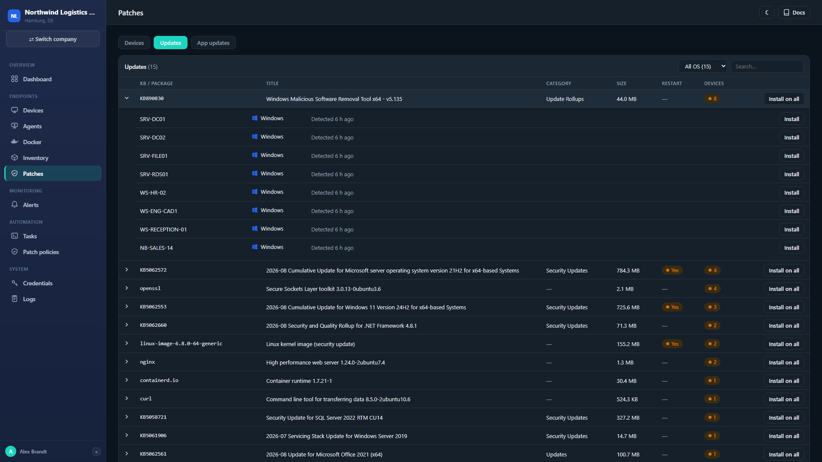Expand the nginx package row
Image resolution: width=822 pixels, height=462 pixels.
(127, 362)
